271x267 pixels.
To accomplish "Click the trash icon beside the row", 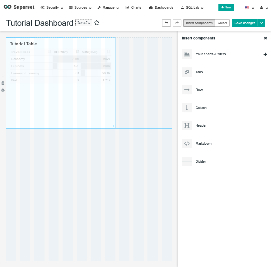I will coord(3,83).
